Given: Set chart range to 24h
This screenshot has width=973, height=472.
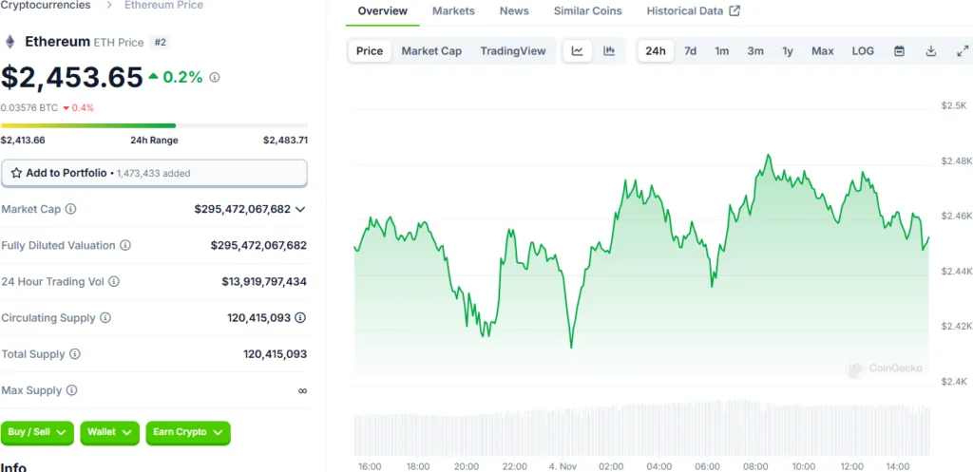Looking at the screenshot, I should 656,51.
